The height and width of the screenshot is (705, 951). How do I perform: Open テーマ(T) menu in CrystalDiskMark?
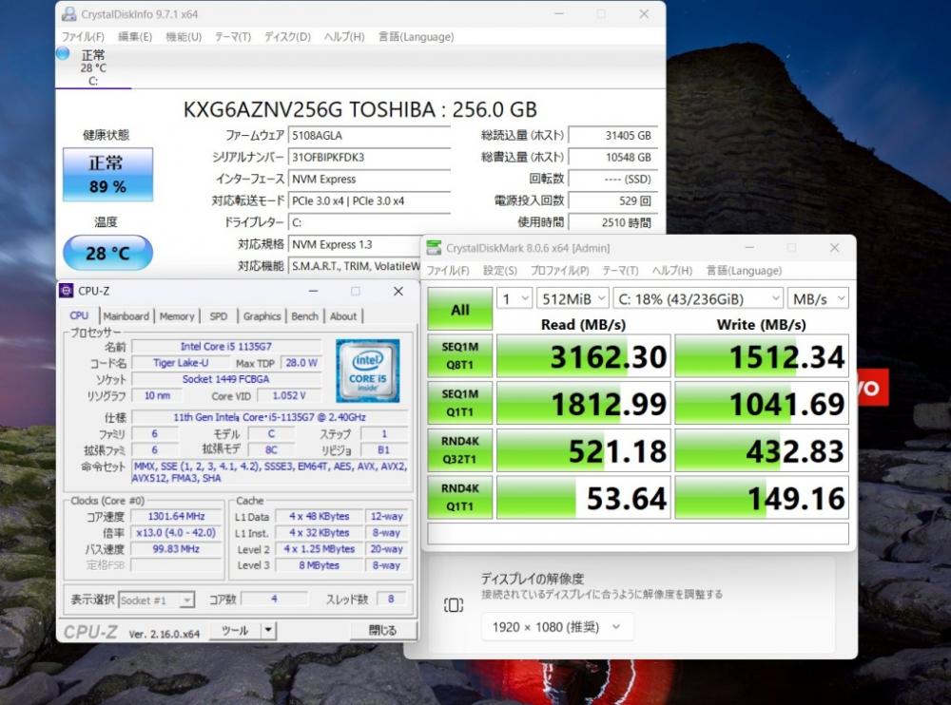click(x=620, y=271)
